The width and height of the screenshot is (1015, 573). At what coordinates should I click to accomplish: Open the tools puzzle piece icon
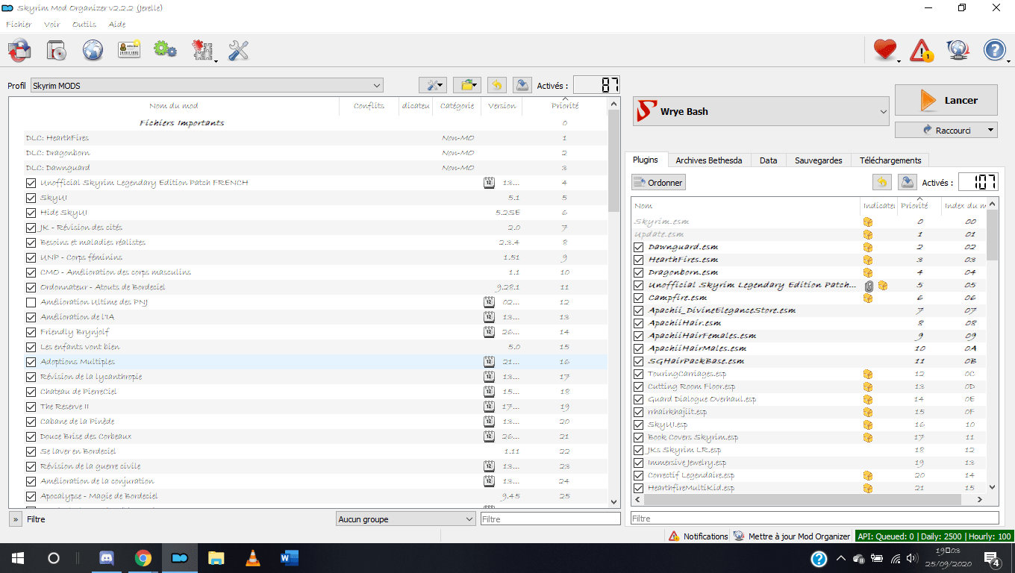click(203, 50)
